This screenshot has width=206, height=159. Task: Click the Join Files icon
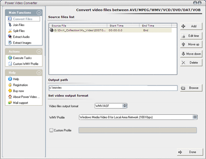pos(10,25)
